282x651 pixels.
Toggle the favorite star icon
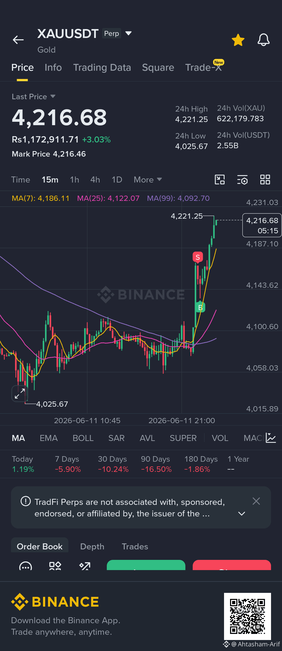tap(238, 40)
